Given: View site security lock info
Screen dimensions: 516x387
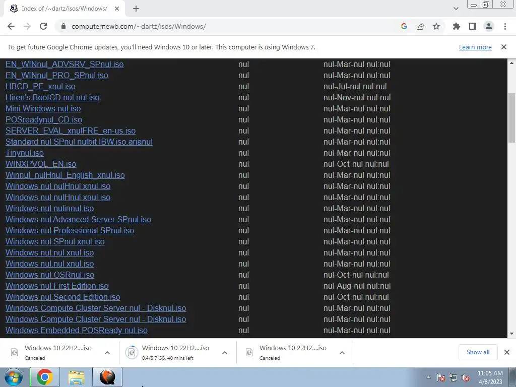Looking at the screenshot, I should pyautogui.click(x=63, y=26).
